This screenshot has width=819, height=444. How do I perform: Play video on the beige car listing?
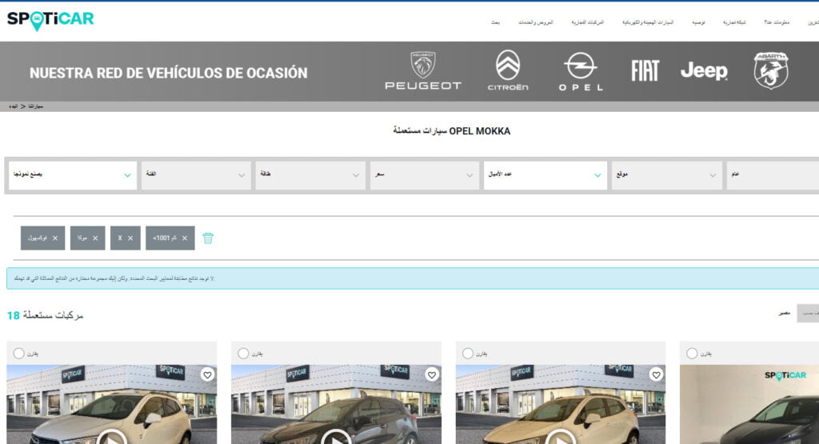click(561, 437)
